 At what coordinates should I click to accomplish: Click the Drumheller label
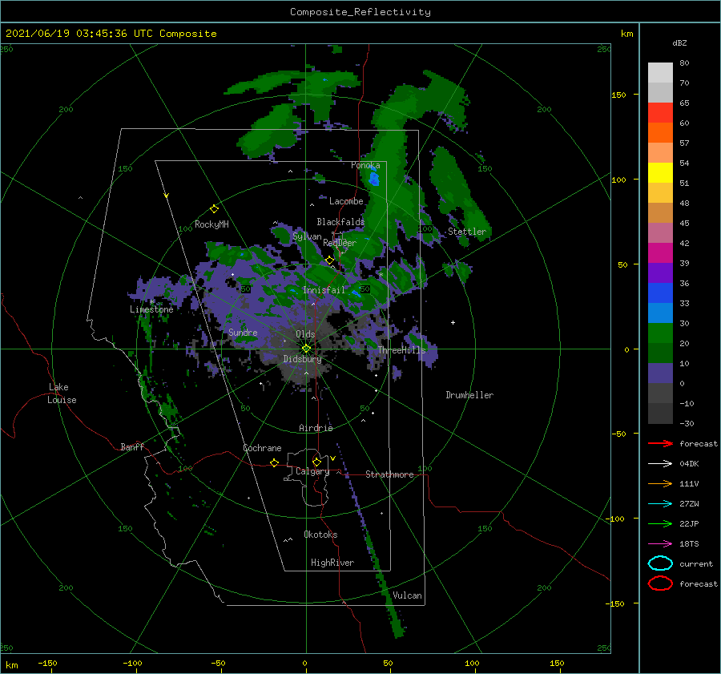pyautogui.click(x=469, y=395)
